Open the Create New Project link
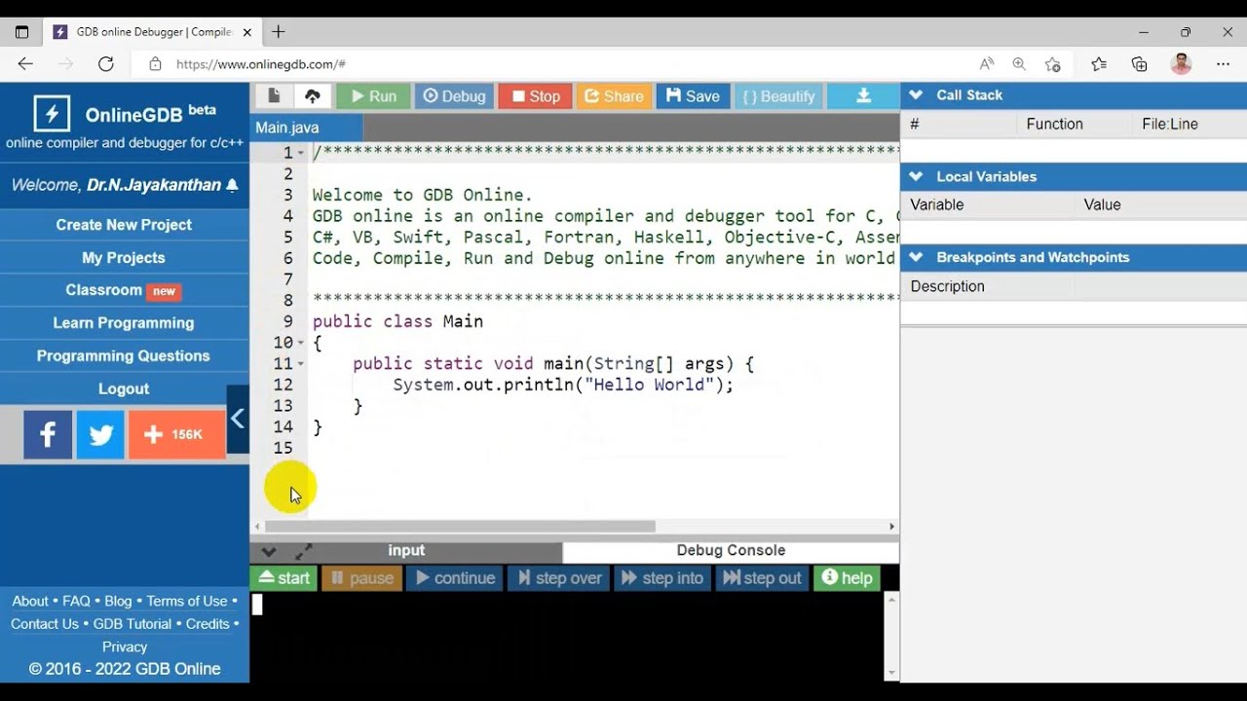 pos(125,224)
